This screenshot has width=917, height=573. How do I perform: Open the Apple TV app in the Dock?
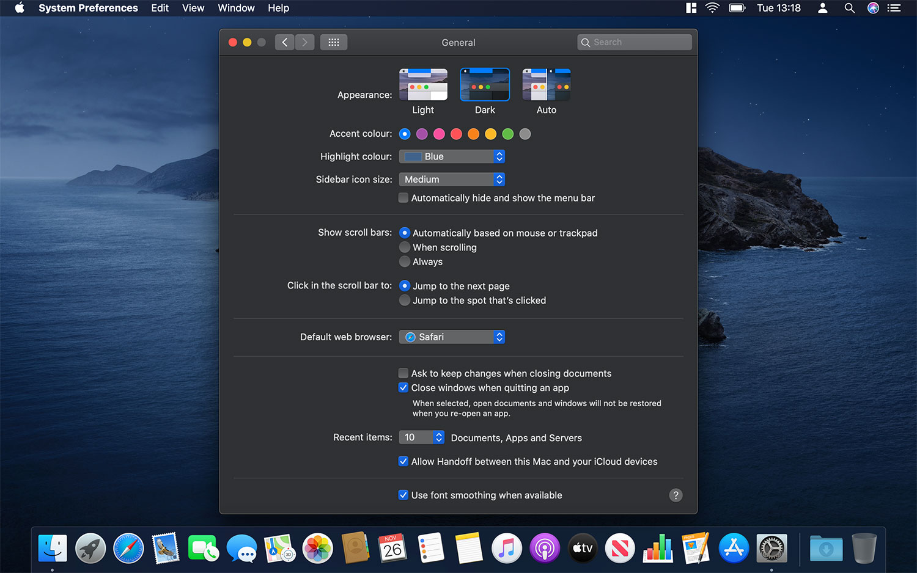tap(582, 548)
